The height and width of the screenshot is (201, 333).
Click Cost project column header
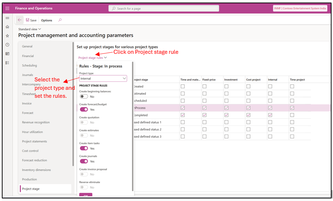(x=253, y=80)
